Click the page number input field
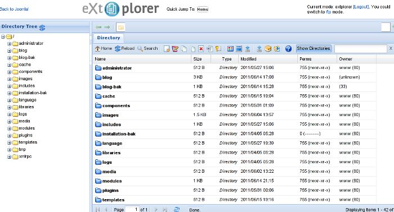The width and height of the screenshot is (394, 212). coord(132,210)
